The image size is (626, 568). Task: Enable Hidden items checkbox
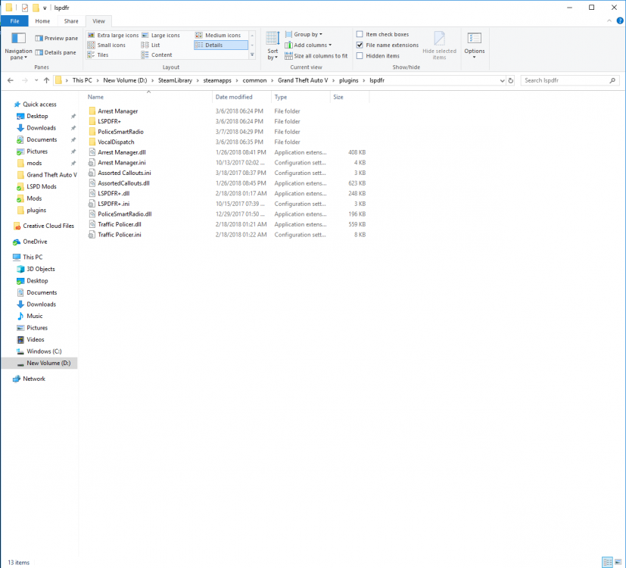(x=360, y=56)
